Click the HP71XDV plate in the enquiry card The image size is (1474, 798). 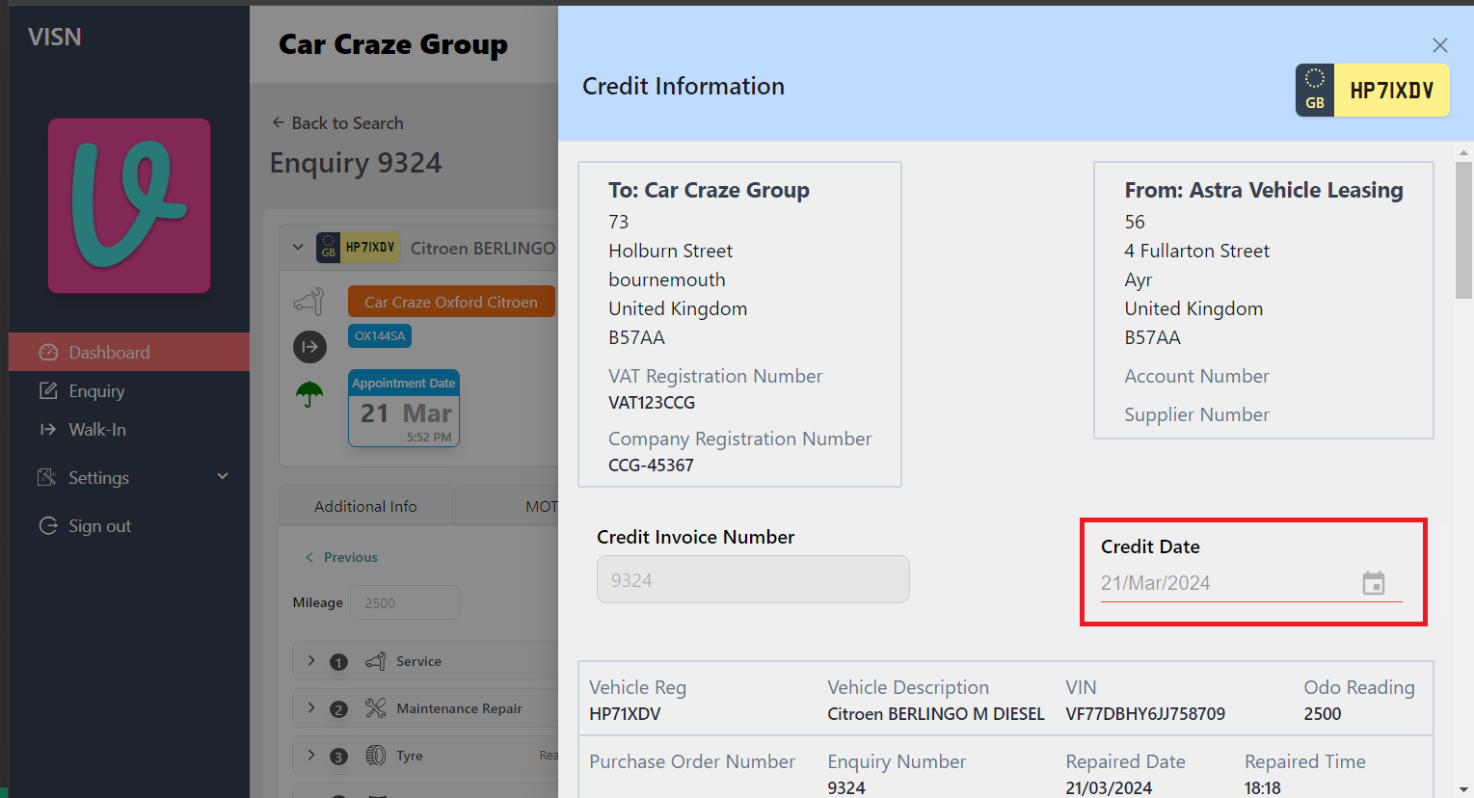point(358,248)
